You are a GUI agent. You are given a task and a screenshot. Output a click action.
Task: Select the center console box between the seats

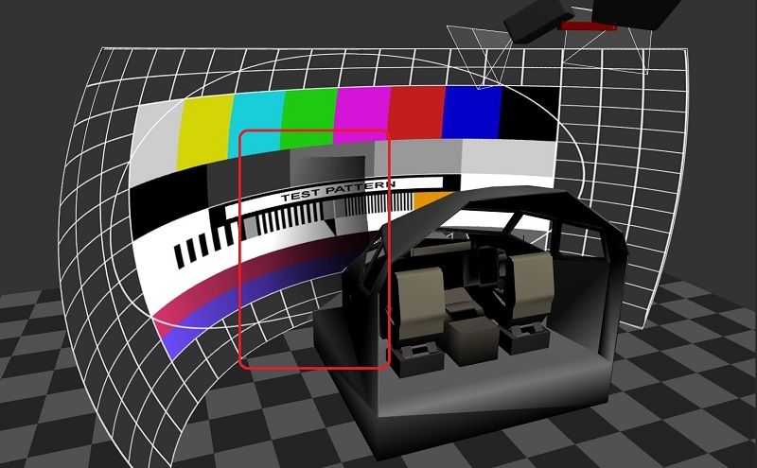pyautogui.click(x=472, y=340)
